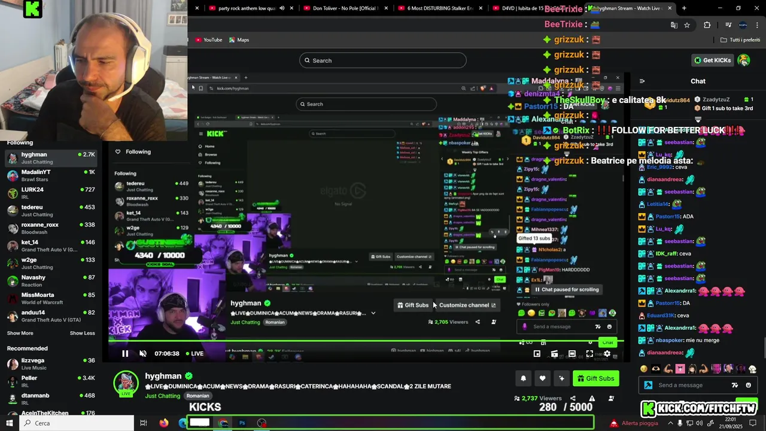Open Photoshop from taskbar
Viewport: 766px width, 431px height.
pos(242,423)
